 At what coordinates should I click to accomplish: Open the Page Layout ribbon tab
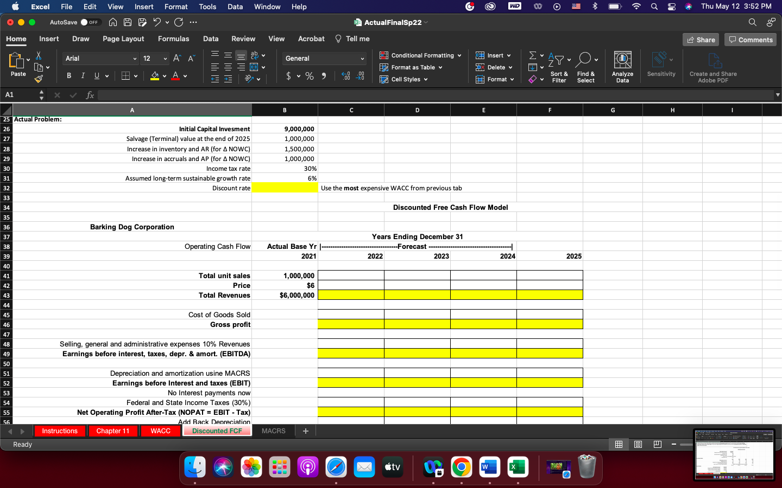point(123,38)
